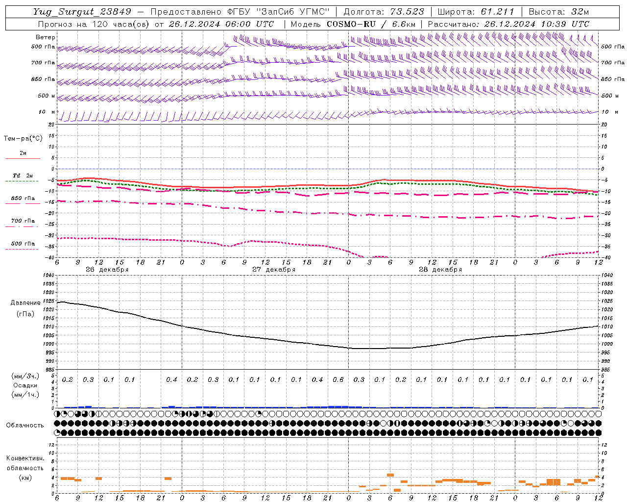Click the Облачность row label
This screenshot has height=502, width=627.
pos(25,425)
